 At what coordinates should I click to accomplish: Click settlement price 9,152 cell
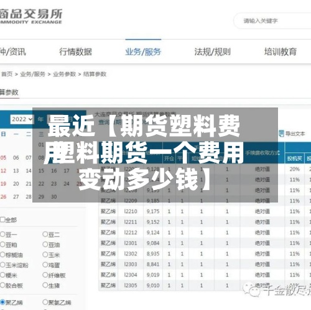153,222
